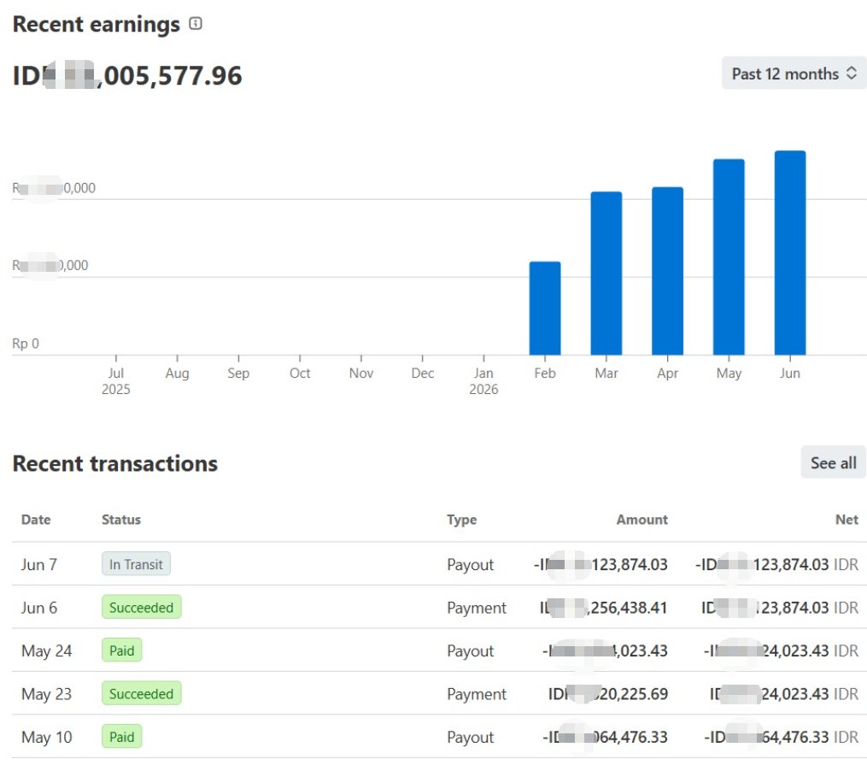Viewport: 867px width, 765px height.
Task: Click Payment type in May 23 row
Action: point(476,694)
